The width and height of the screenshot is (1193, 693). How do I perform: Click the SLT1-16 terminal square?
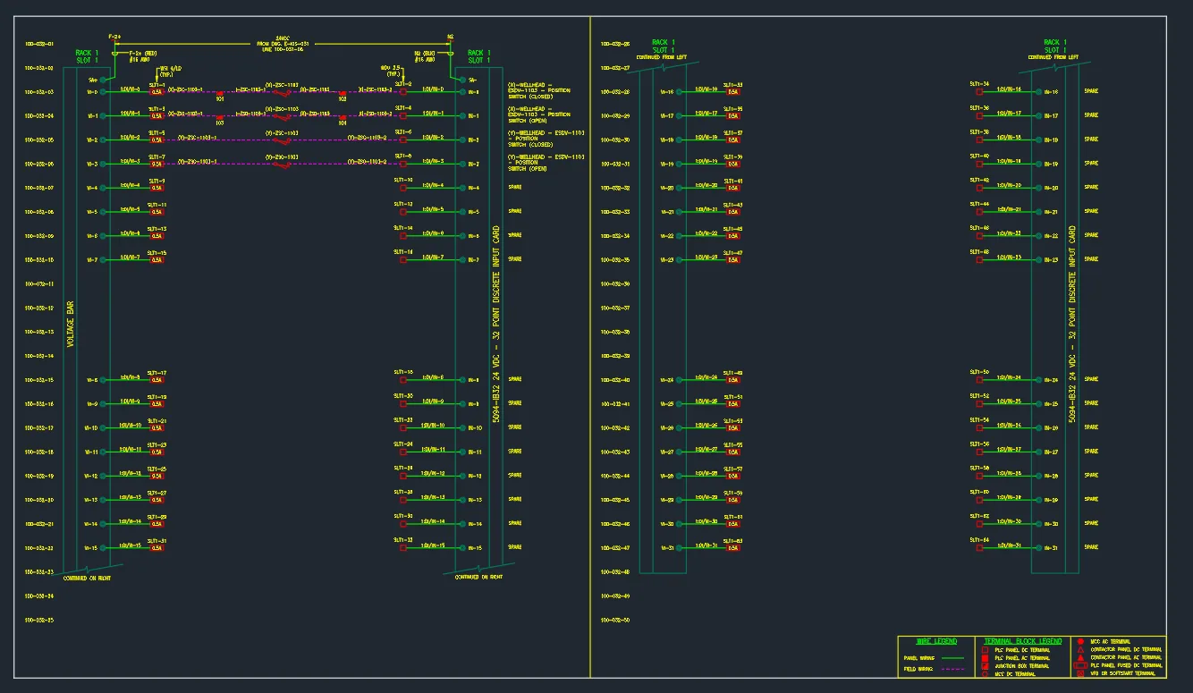(403, 260)
